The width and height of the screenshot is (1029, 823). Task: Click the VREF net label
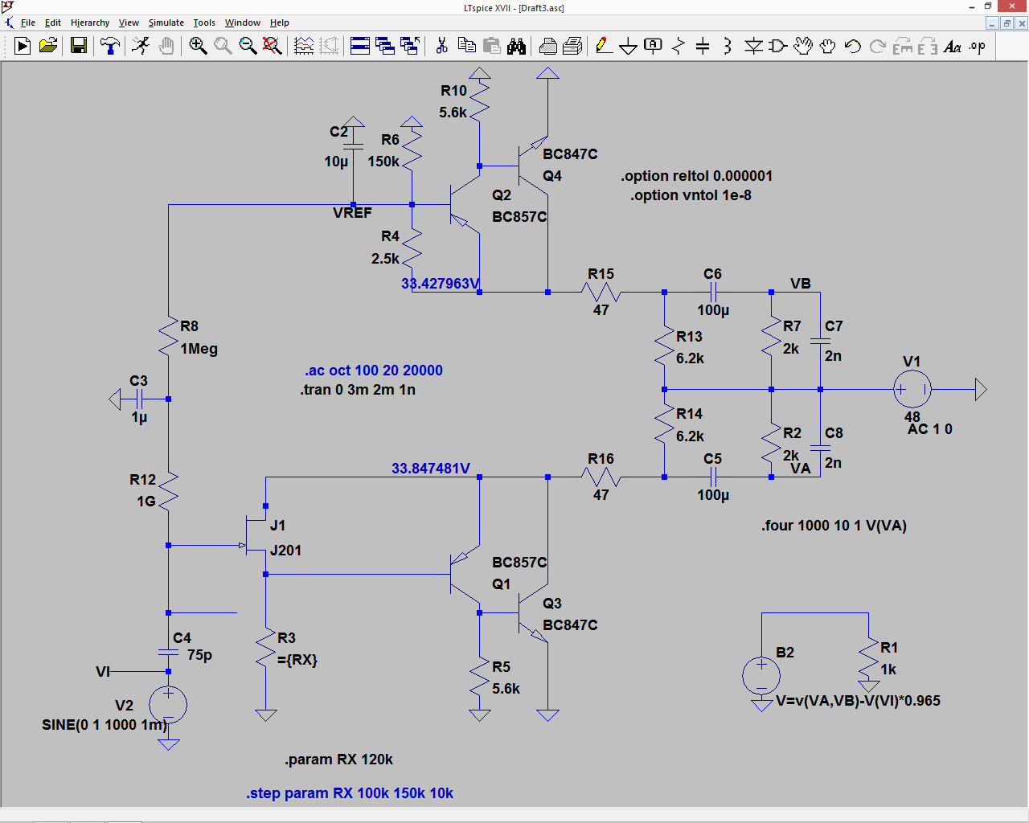[352, 213]
